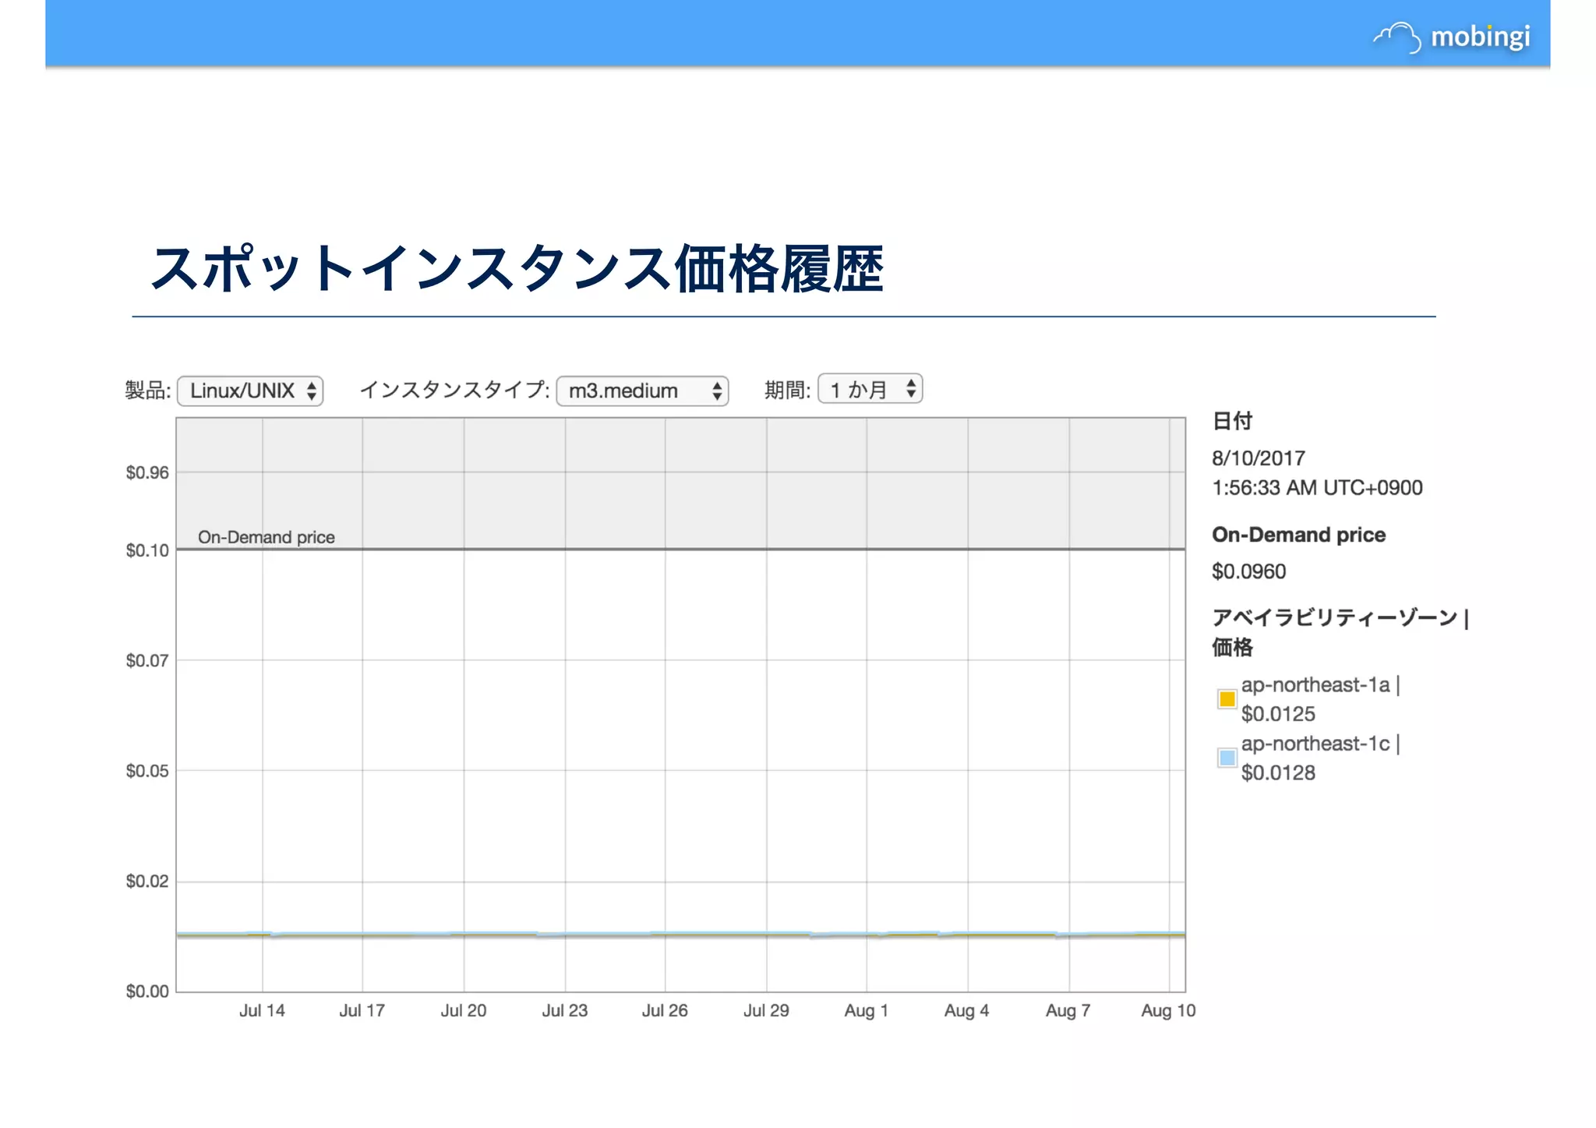Click the mobingi brand text in header

1480,37
